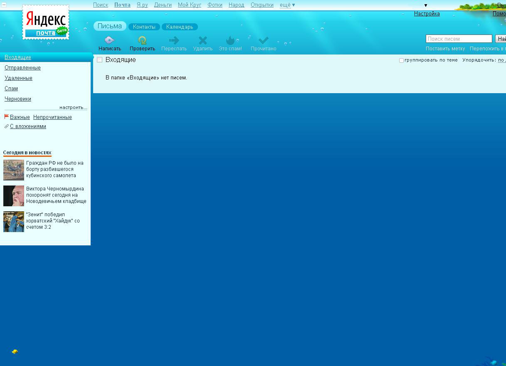Open the Упорядочить sort order dropdown
Image resolution: width=506 pixels, height=366 pixels.
point(502,60)
